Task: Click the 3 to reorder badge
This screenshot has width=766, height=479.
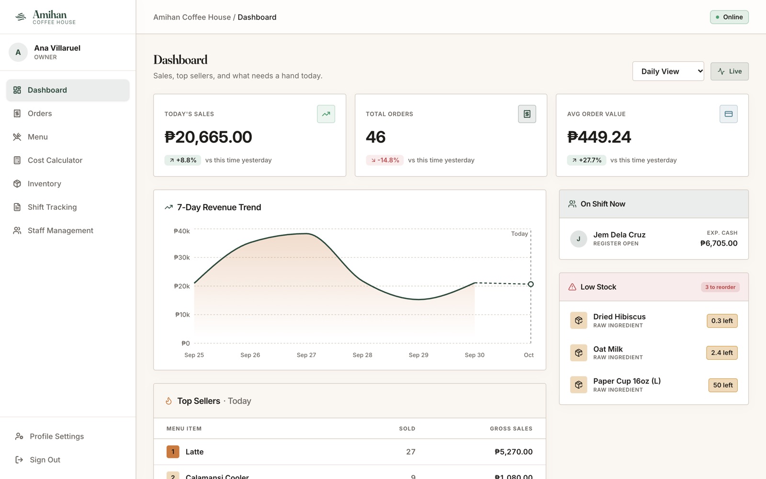Action: (720, 287)
